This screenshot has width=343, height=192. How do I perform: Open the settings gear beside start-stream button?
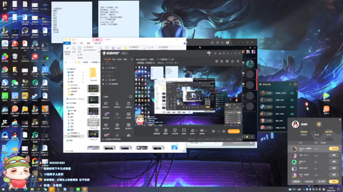(x=224, y=131)
